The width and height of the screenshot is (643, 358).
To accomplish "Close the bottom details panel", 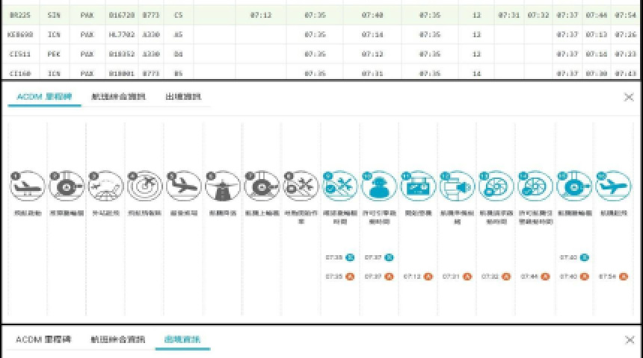I will point(629,339).
